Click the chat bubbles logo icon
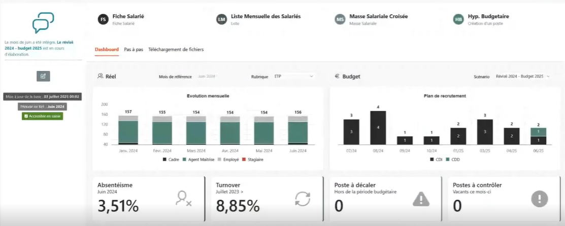The height and width of the screenshot is (226, 565). pos(43,23)
